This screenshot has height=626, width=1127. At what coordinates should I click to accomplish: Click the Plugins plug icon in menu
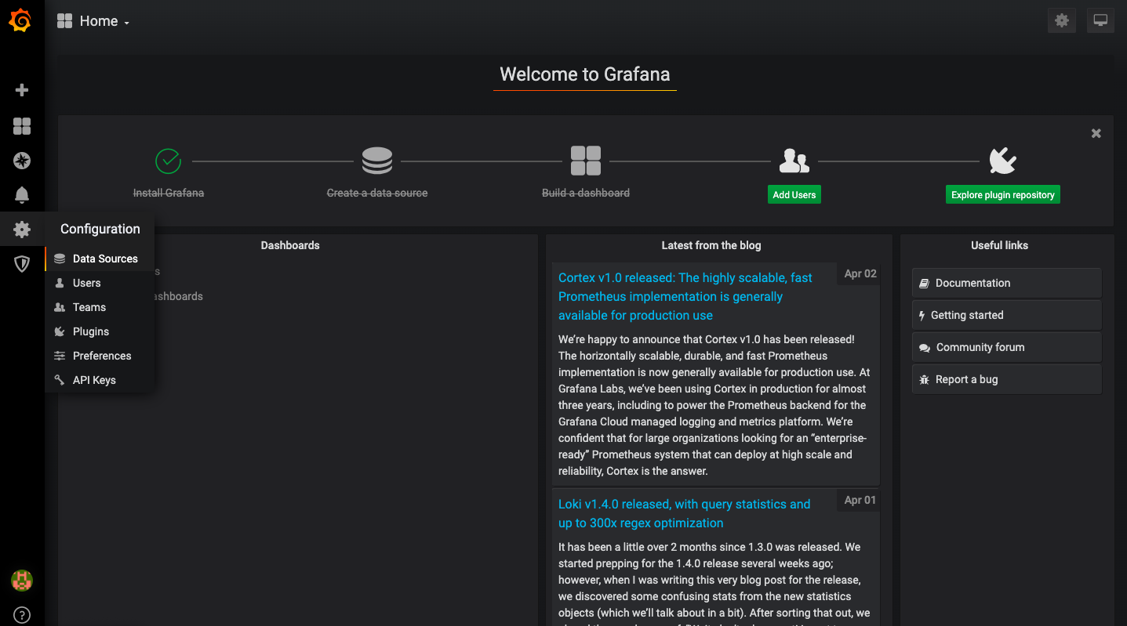[x=60, y=331]
